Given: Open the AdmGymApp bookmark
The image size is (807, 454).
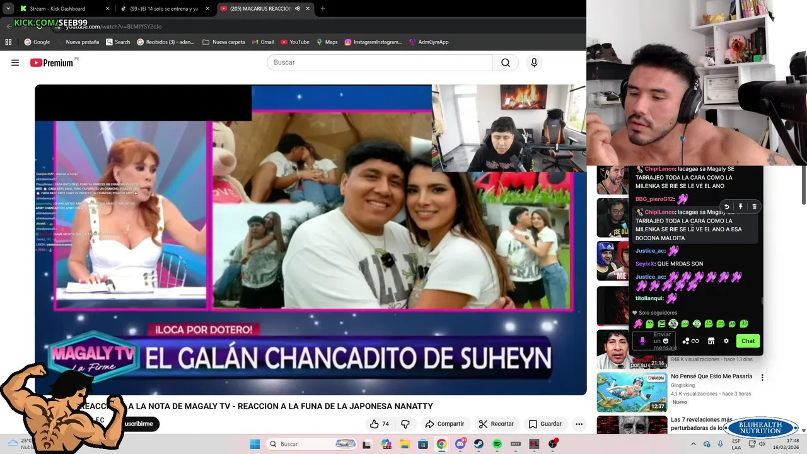Looking at the screenshot, I should point(429,42).
